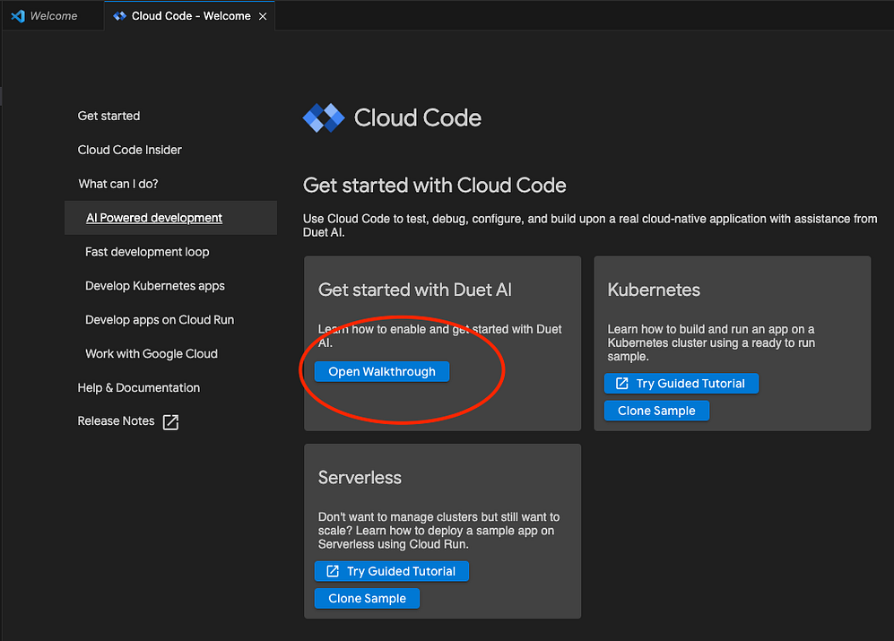Open the Duet AI walkthrough
The height and width of the screenshot is (641, 894).
[x=381, y=371]
